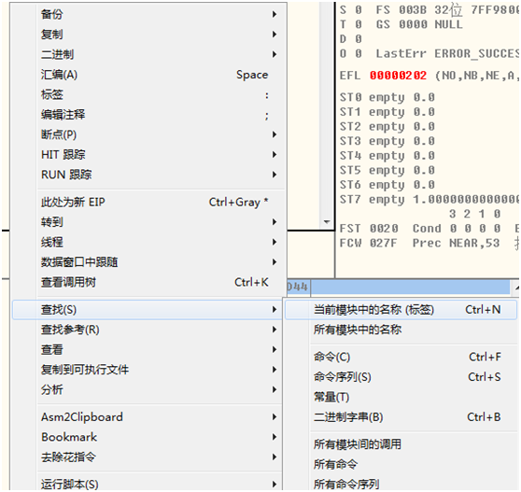Screen dimensions: 521x492
Task: Select 查看调用树 menu entry
Action: coord(148,282)
